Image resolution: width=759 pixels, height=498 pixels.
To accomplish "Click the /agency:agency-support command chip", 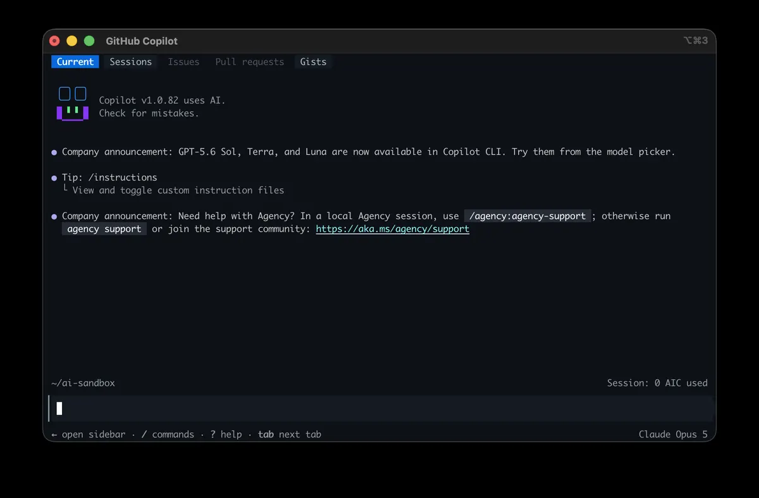I will (x=528, y=216).
